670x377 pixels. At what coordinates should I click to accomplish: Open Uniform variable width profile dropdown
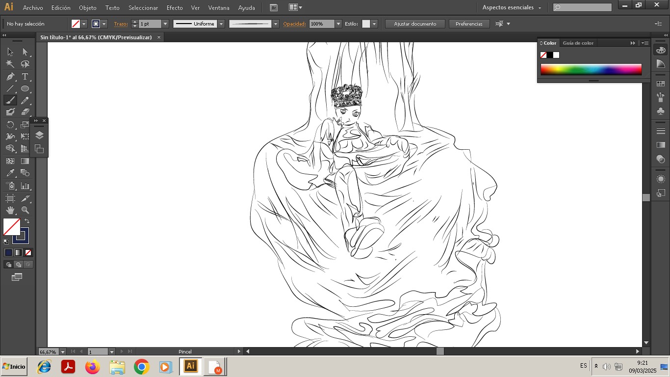221,24
